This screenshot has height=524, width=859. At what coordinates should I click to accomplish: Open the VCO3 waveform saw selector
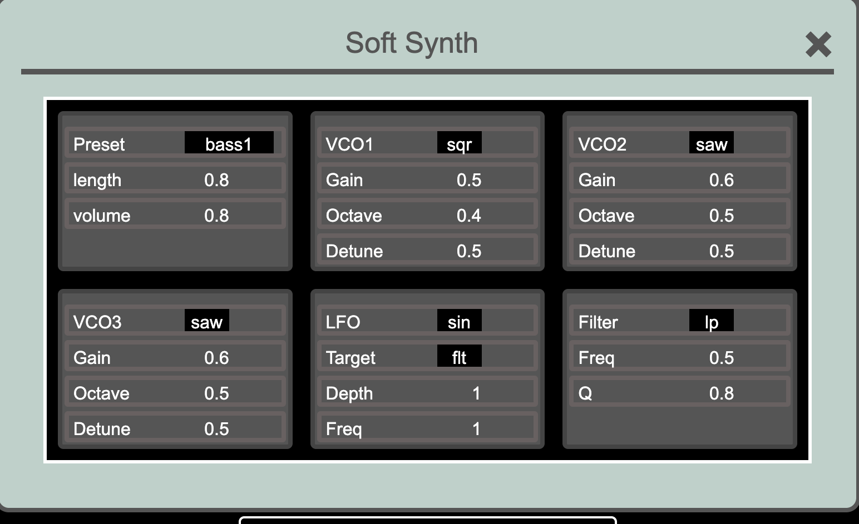click(206, 321)
